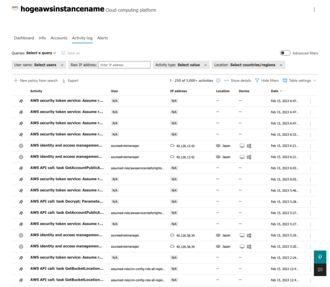Click the icon of the Decrypt; Paramete... activity row
Screen dimensions: 330x287
[21, 202]
